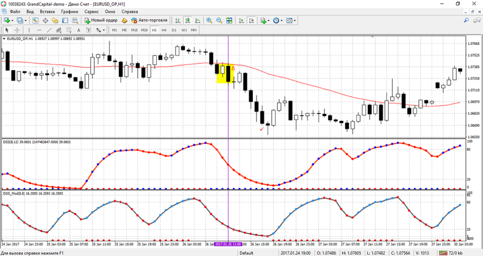Click the Новый ордер button
The height and width of the screenshot is (256, 483).
point(101,21)
